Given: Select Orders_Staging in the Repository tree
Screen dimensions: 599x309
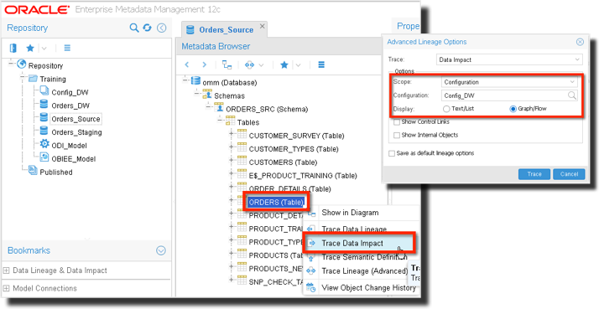Looking at the screenshot, I should click(x=76, y=132).
